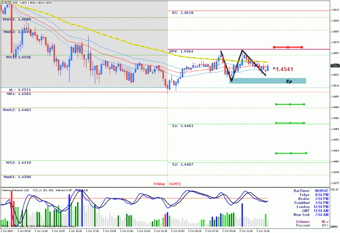The height and width of the screenshot is (233, 340).
Task: Click the DPV: 1.4564 pivot label
Action: pyautogui.click(x=181, y=52)
